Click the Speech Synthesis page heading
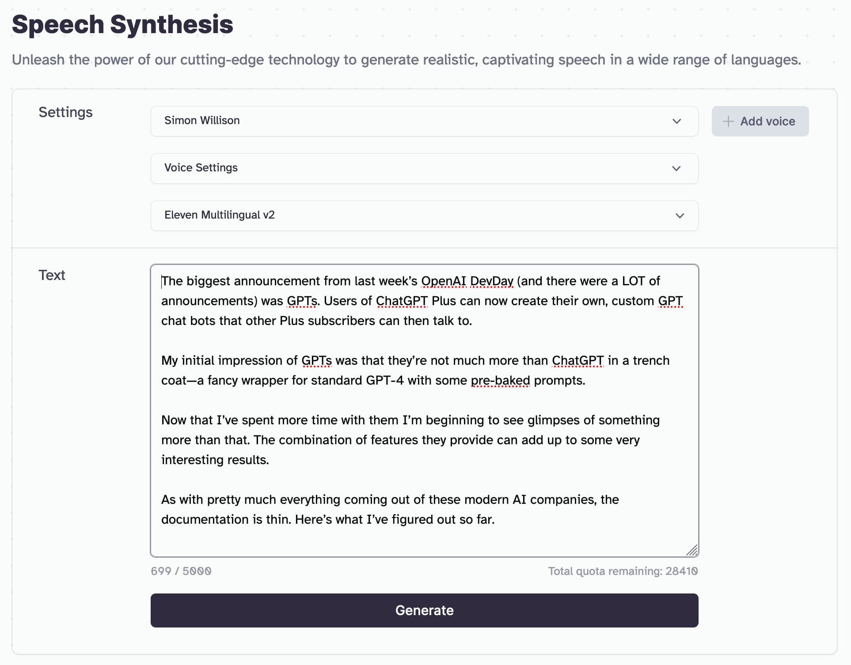 point(122,24)
